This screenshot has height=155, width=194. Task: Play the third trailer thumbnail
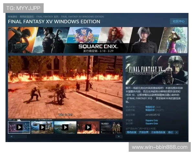pyautogui.click(x=65, y=127)
